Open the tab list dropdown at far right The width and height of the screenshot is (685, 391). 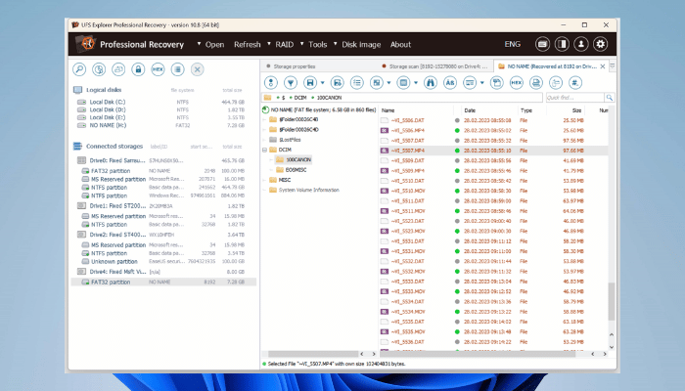pos(612,65)
